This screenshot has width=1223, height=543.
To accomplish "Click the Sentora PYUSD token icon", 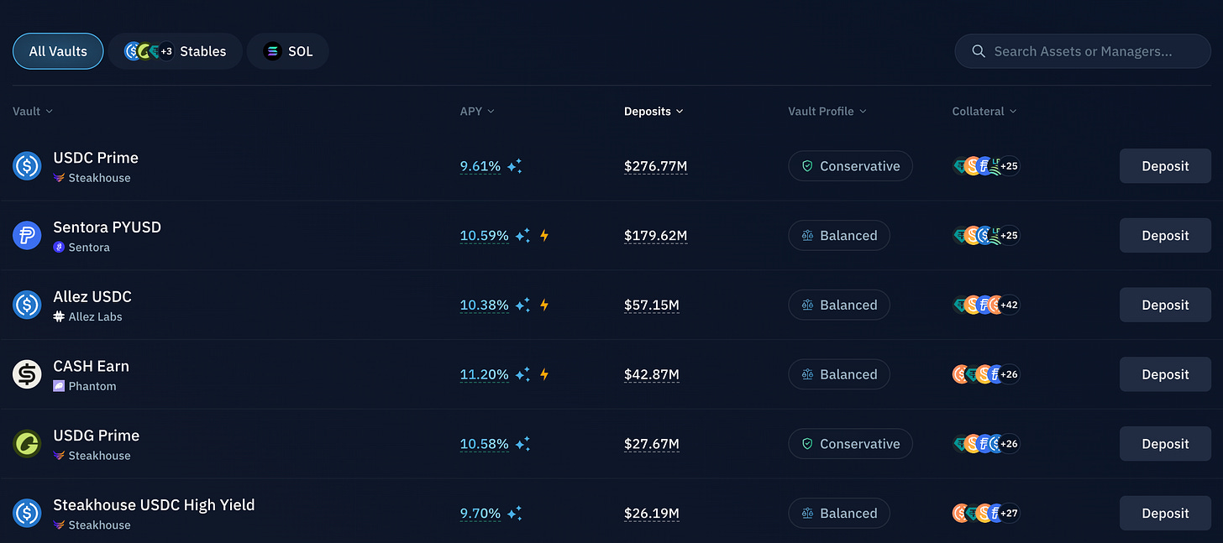I will pos(27,236).
